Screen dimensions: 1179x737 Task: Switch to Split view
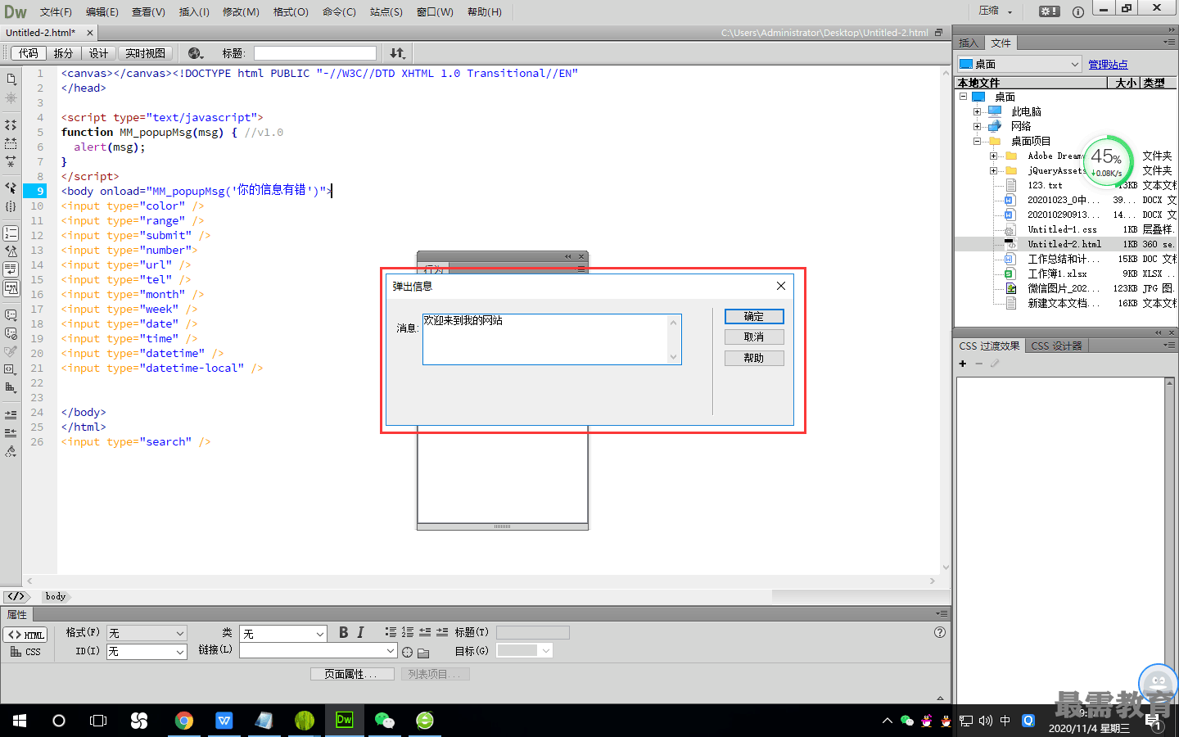coord(63,53)
